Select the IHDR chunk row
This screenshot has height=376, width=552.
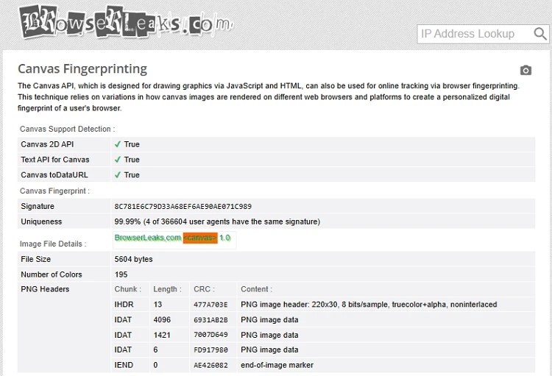click(x=124, y=305)
